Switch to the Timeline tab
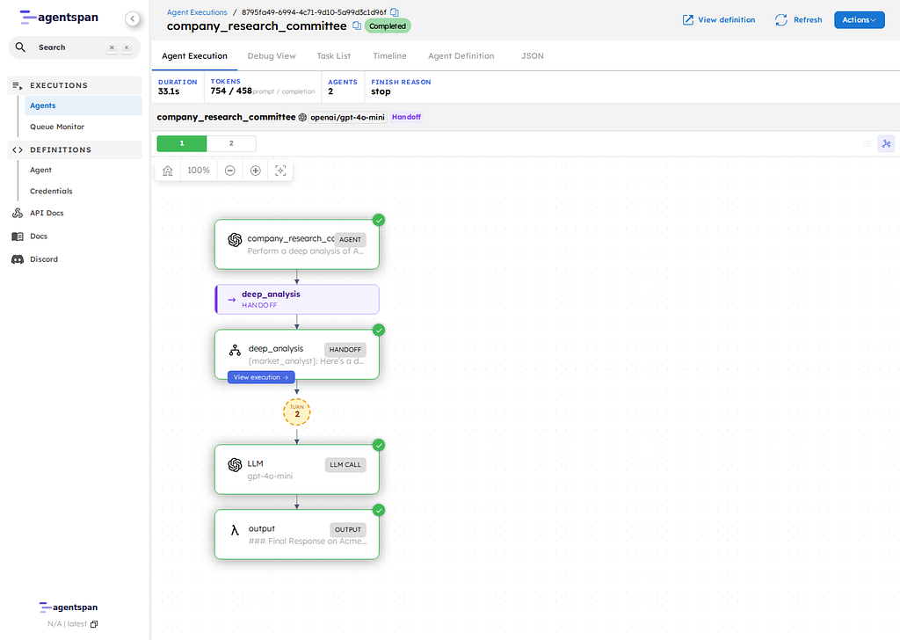The image size is (900, 640). pyautogui.click(x=389, y=56)
